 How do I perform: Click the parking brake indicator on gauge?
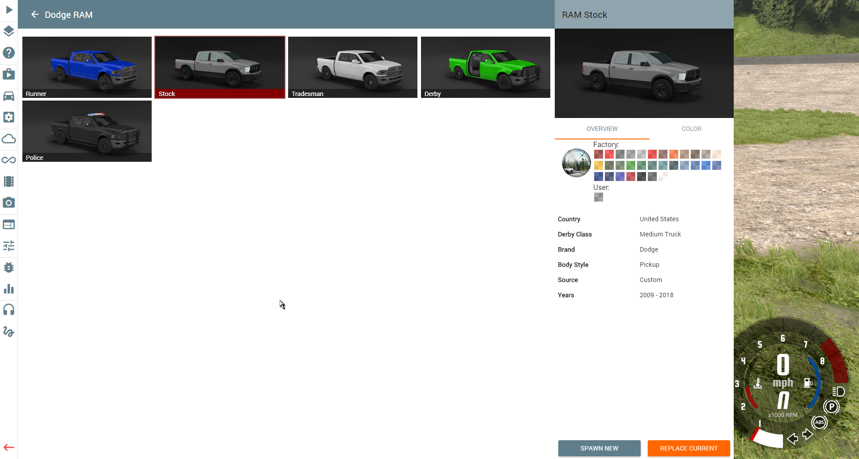(831, 407)
